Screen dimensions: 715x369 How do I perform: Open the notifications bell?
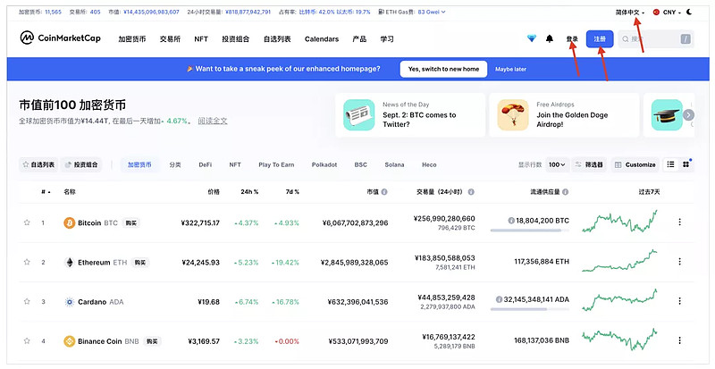[550, 38]
